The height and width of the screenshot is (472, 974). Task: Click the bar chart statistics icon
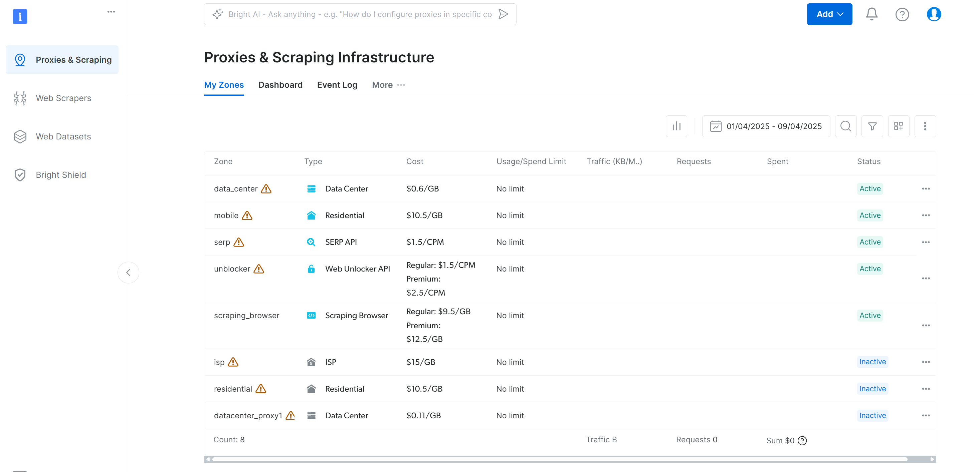pyautogui.click(x=676, y=126)
